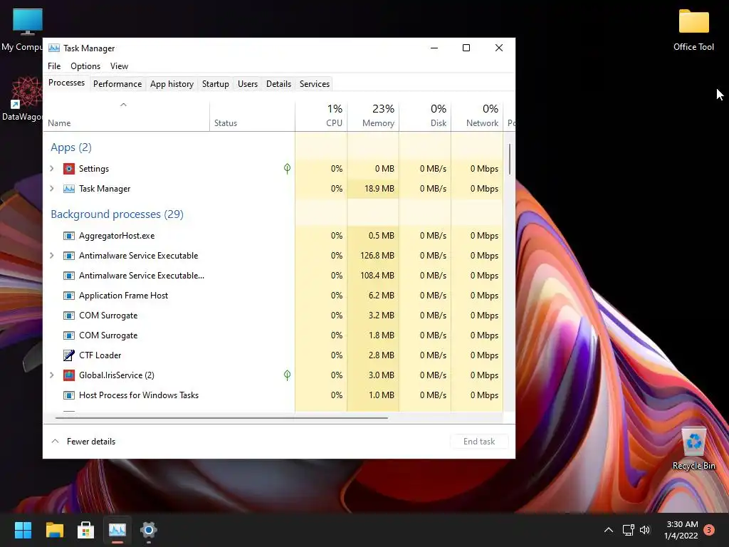Viewport: 729px width, 547px height.
Task: Click the Global.IrisService process icon
Action: 69,375
